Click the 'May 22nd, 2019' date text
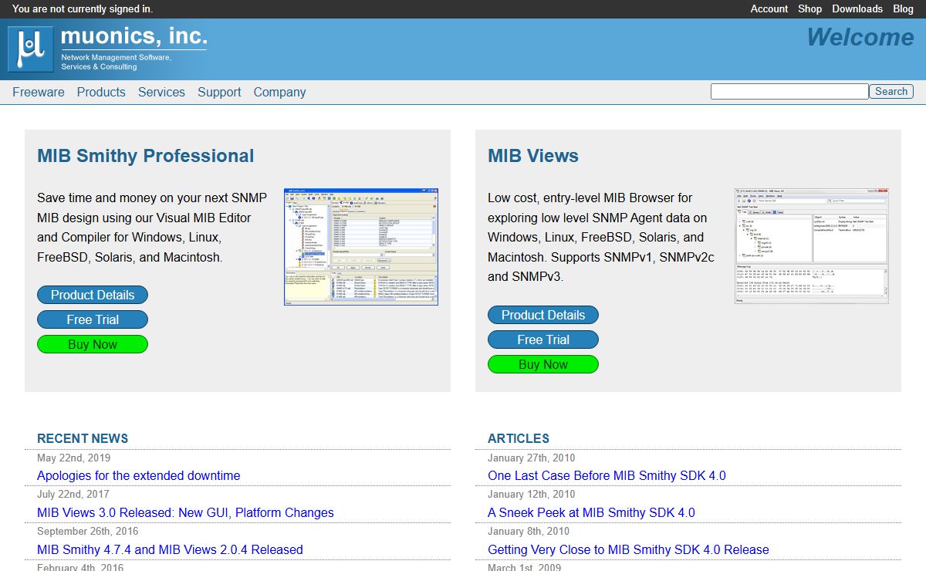This screenshot has height=571, width=926. point(73,458)
